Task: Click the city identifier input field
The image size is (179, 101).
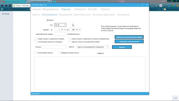Action: click(60, 34)
